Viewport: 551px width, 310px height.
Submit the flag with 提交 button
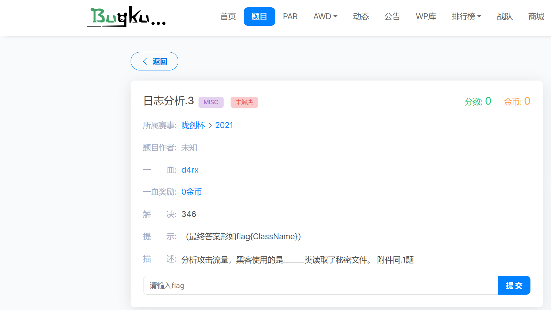(x=514, y=285)
